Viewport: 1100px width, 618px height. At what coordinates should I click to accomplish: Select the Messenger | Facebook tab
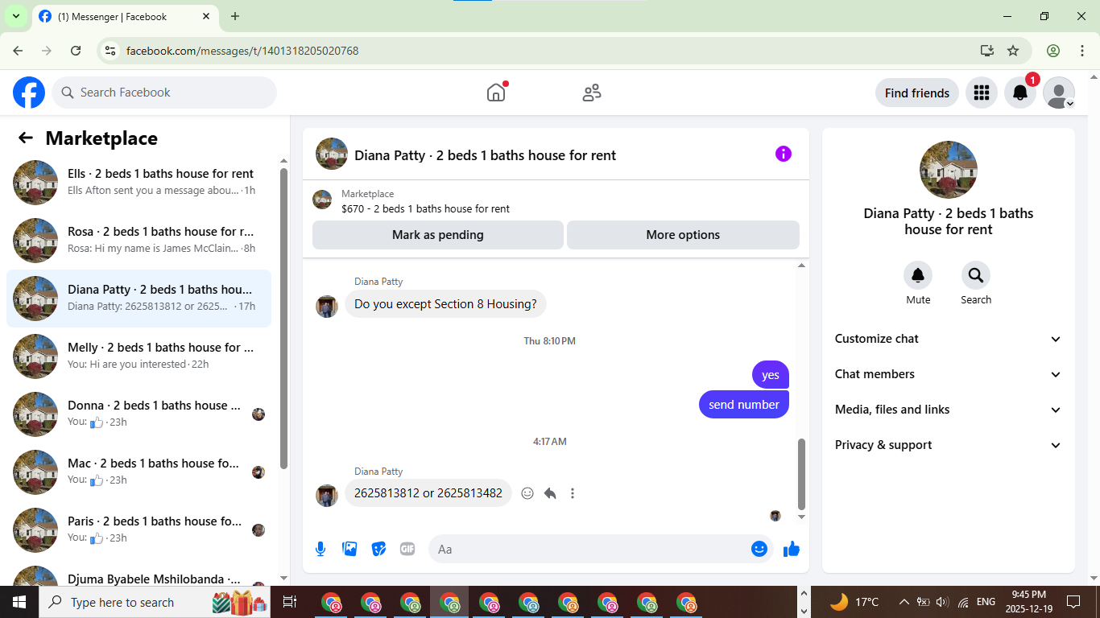(125, 16)
